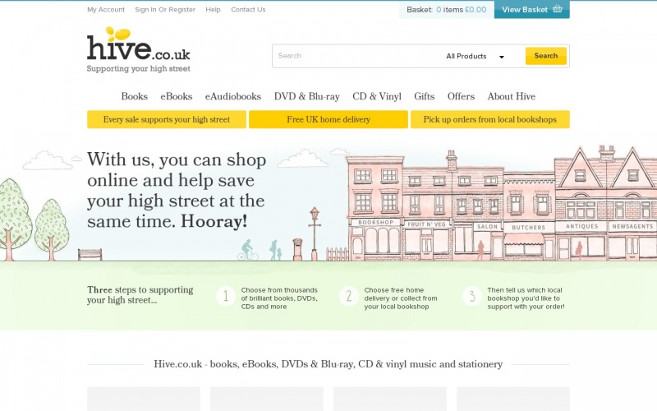Open the About Hive menu
This screenshot has width=657, height=411.
point(511,96)
